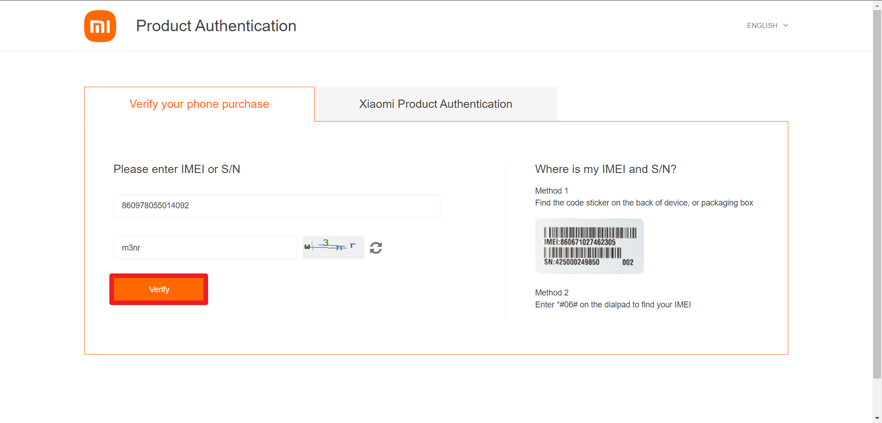Click the IMEI barcode sticker image
The height and width of the screenshot is (423, 882).
pyautogui.click(x=589, y=246)
